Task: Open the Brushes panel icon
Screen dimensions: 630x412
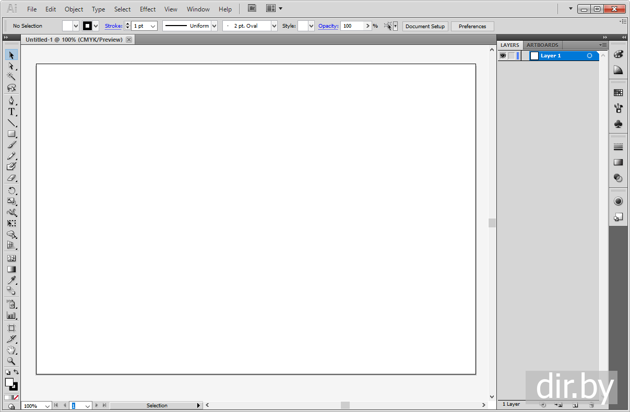Action: coord(618,108)
